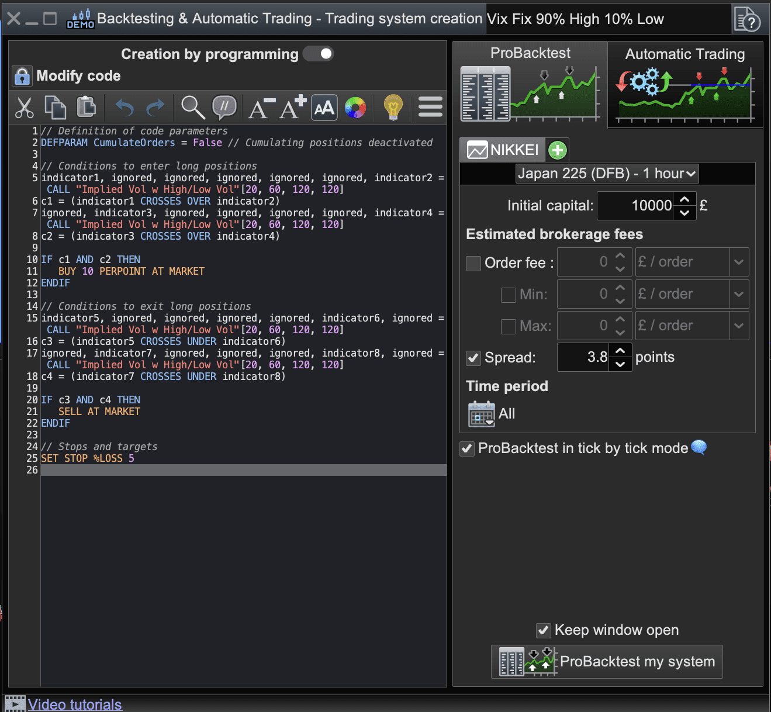The height and width of the screenshot is (712, 771).
Task: Click ProBacktest my system button
Action: pos(607,662)
